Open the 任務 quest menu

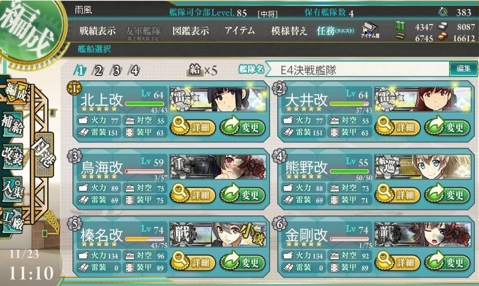(x=335, y=31)
